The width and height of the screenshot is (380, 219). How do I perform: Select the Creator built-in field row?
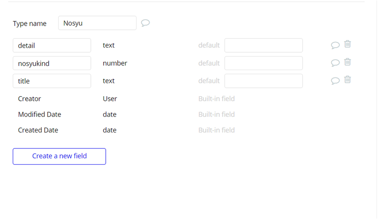[x=29, y=99]
